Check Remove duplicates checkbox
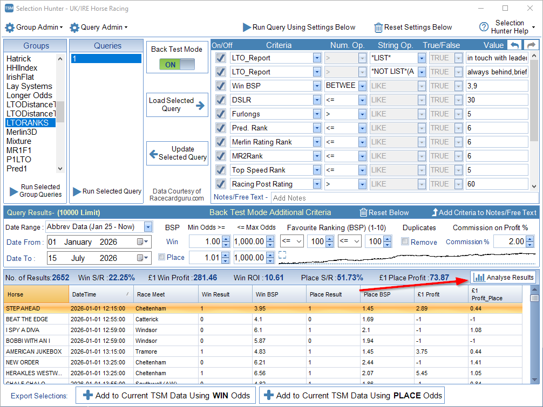The height and width of the screenshot is (407, 543). pos(405,242)
